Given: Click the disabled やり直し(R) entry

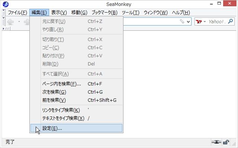Looking at the screenshot, I should pyautogui.click(x=76, y=30).
